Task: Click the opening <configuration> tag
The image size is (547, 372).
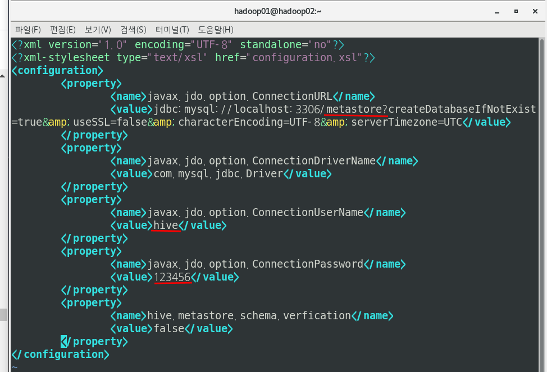Action: click(x=57, y=71)
